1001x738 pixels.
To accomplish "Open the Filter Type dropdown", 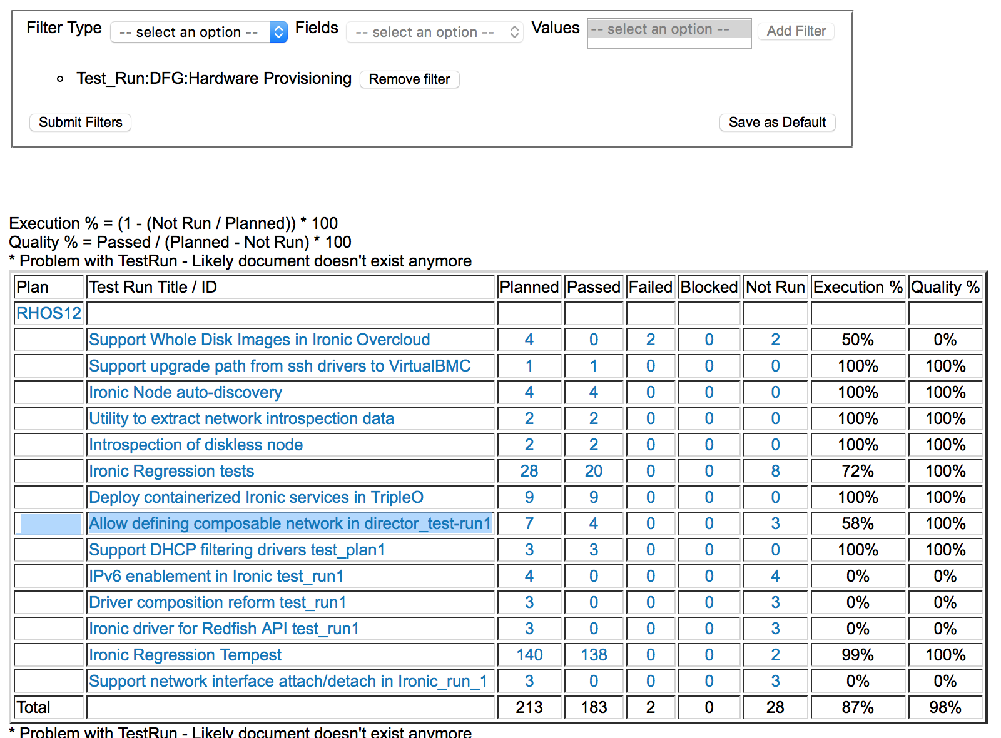I will [199, 32].
